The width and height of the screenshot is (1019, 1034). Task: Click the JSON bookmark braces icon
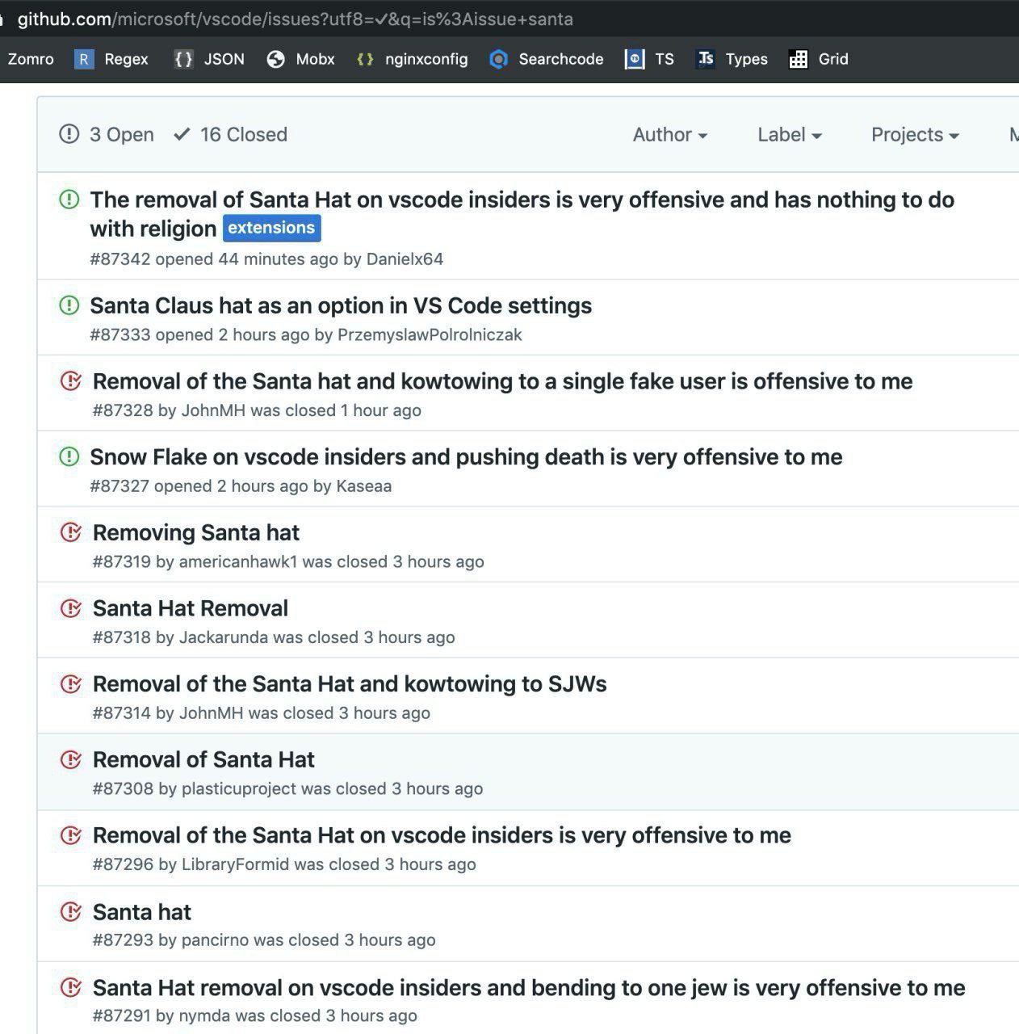(x=184, y=59)
